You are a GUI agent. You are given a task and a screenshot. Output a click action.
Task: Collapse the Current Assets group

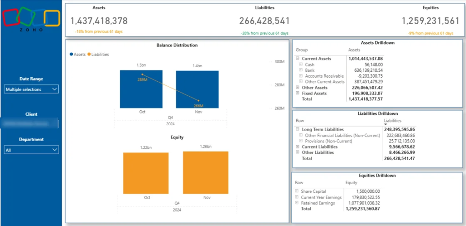[298, 59]
